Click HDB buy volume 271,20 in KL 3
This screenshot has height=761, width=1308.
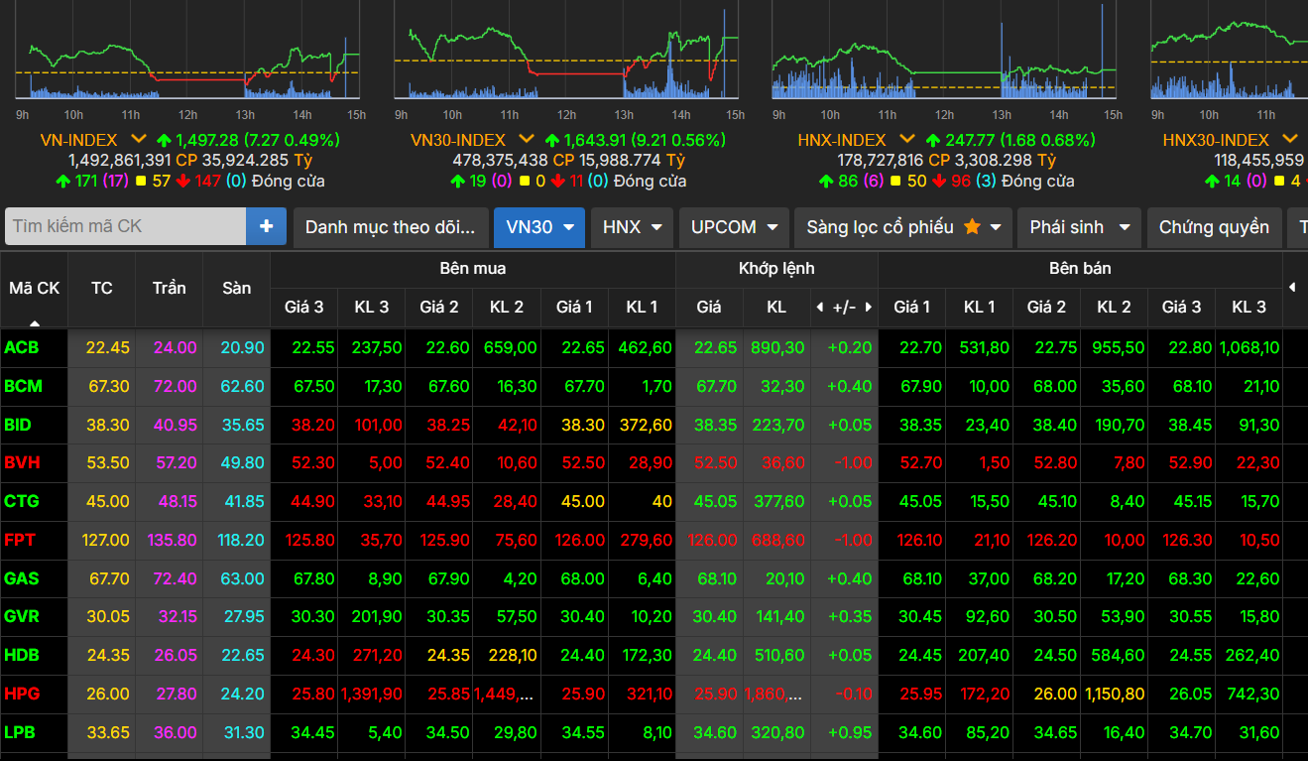tap(378, 655)
